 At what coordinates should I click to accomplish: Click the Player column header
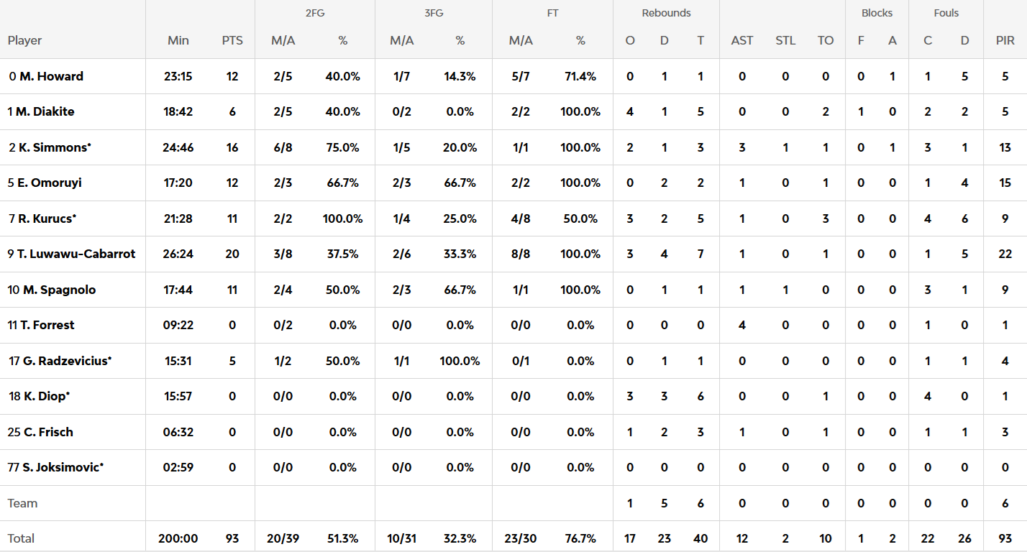click(x=25, y=40)
